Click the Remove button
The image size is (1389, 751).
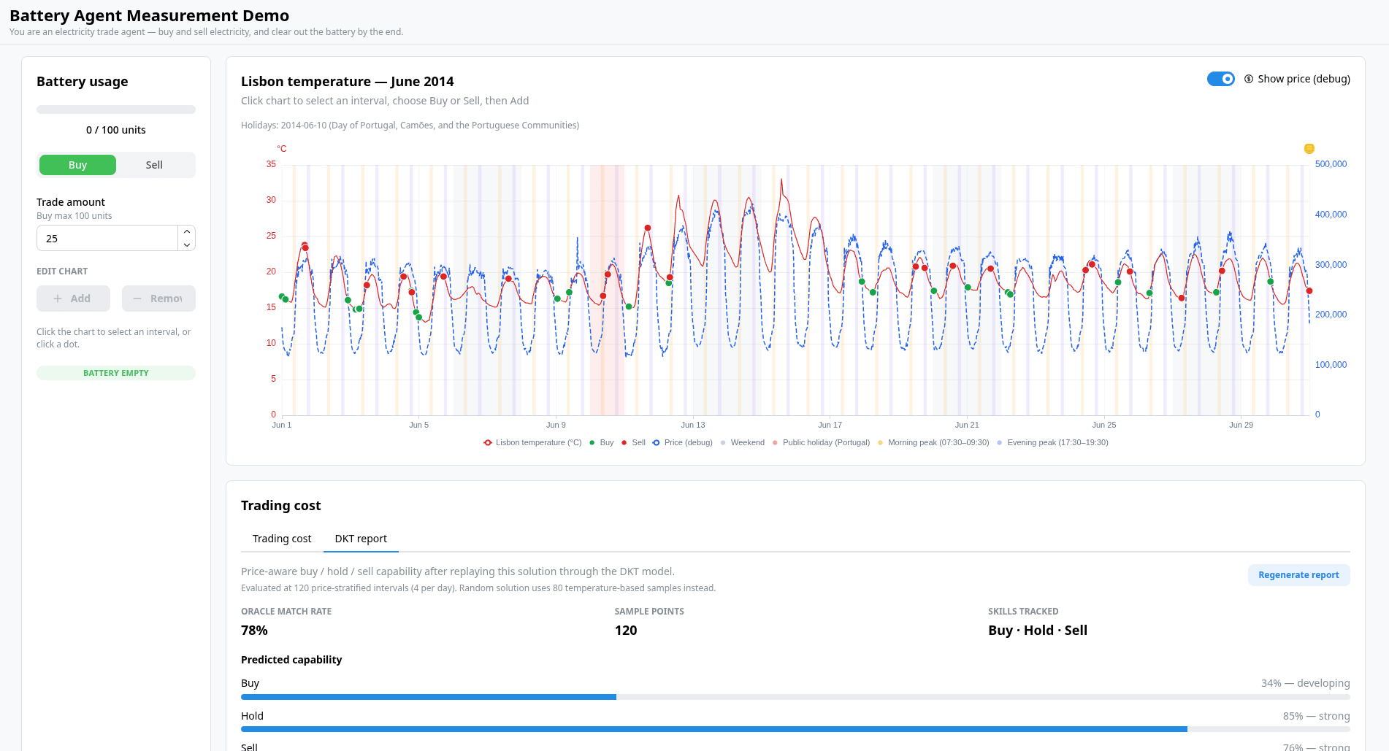[x=158, y=299]
